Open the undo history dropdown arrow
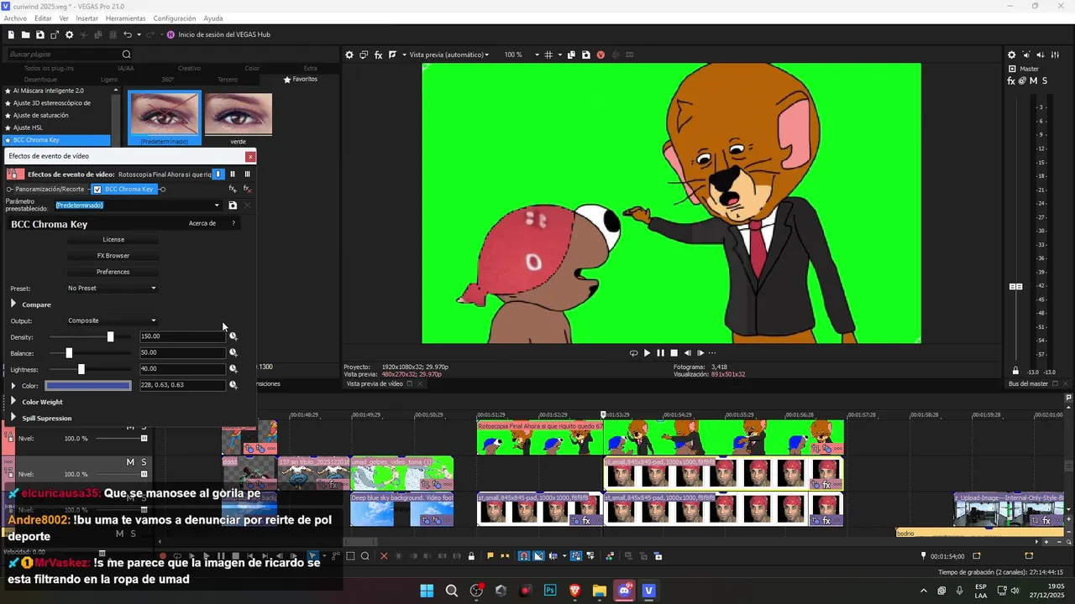The height and width of the screenshot is (604, 1075). tap(139, 34)
